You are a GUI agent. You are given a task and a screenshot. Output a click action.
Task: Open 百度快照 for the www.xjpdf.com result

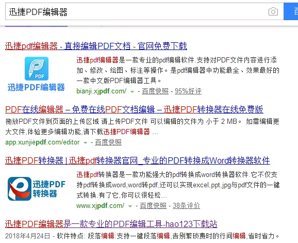coord(153,205)
